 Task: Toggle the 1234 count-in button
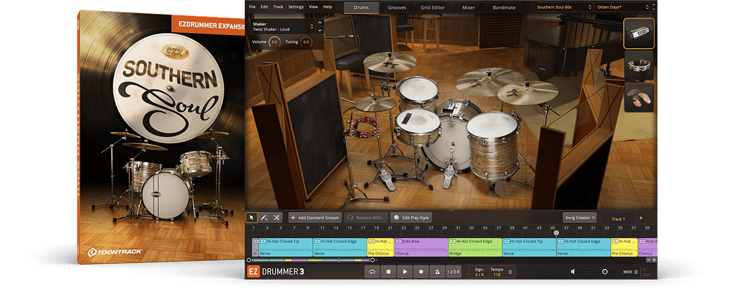(x=453, y=271)
